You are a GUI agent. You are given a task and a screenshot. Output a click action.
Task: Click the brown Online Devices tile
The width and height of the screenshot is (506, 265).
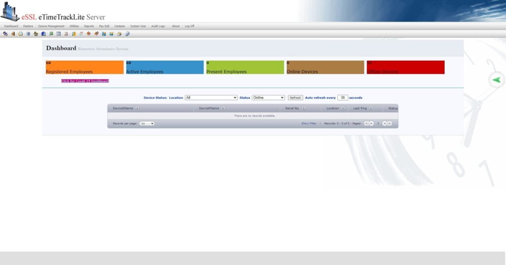[x=325, y=68]
